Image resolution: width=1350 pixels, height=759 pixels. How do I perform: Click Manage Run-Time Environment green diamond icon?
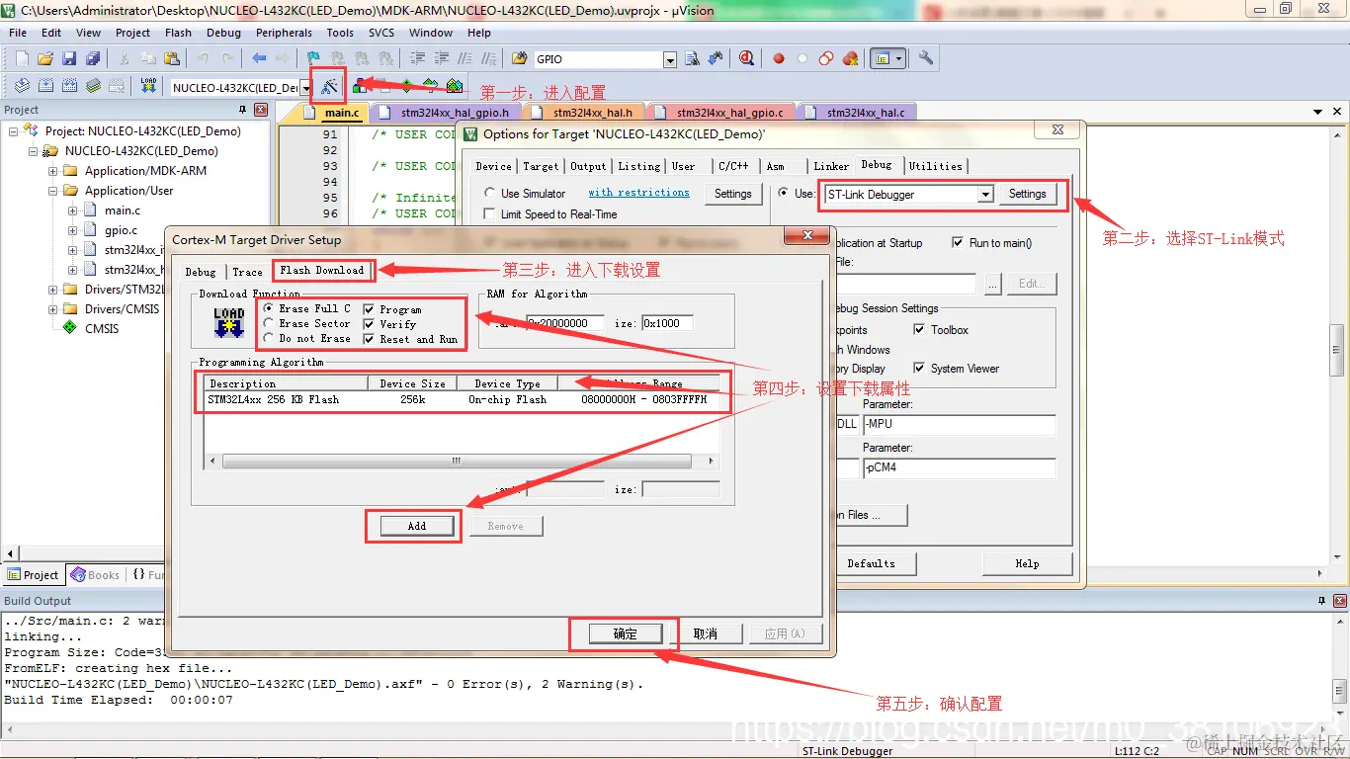(406, 87)
